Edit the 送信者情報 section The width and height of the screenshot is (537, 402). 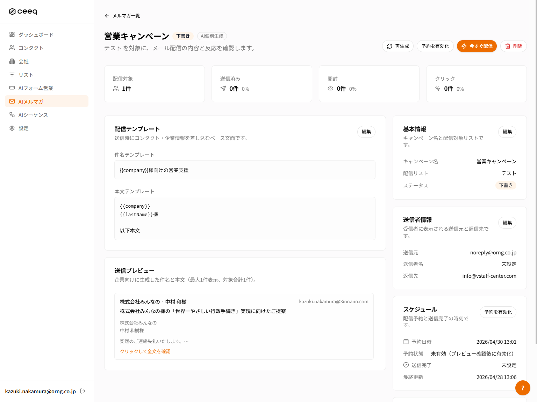coord(507,223)
